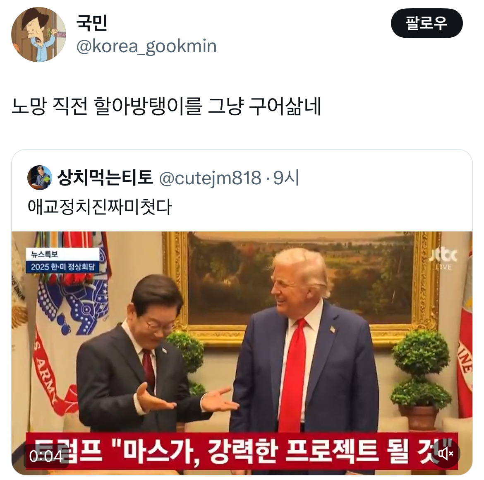The height and width of the screenshot is (480, 484).
Task: Open the @cutejm818 handle
Action: click(x=210, y=178)
